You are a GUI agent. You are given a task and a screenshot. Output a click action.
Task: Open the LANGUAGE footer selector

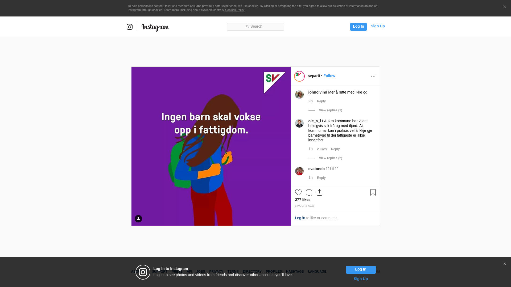pyautogui.click(x=317, y=272)
